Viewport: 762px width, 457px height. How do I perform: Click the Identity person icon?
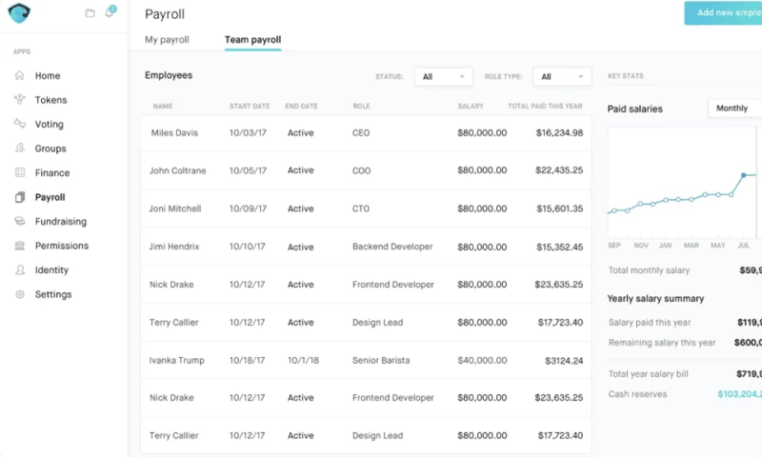19,269
